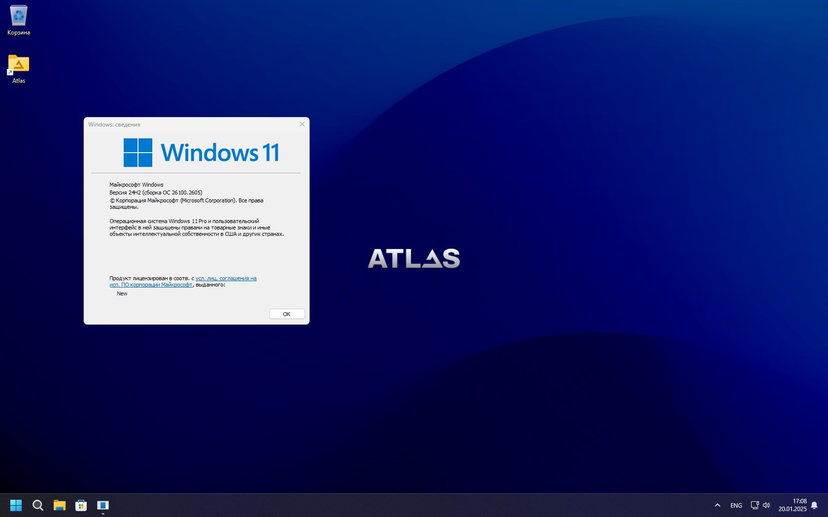Open Microsoft Store from the taskbar
This screenshot has width=828, height=517.
click(81, 505)
